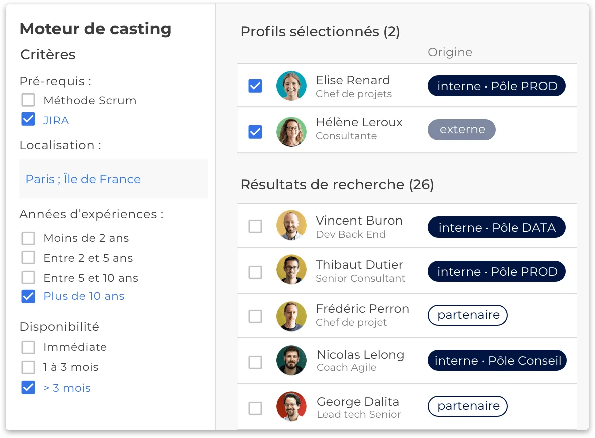Click the name Elise Renard
The width and height of the screenshot is (595, 438).
(x=353, y=80)
